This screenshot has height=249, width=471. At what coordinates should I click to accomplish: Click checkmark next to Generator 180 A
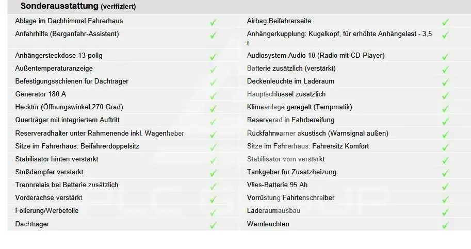213,96
